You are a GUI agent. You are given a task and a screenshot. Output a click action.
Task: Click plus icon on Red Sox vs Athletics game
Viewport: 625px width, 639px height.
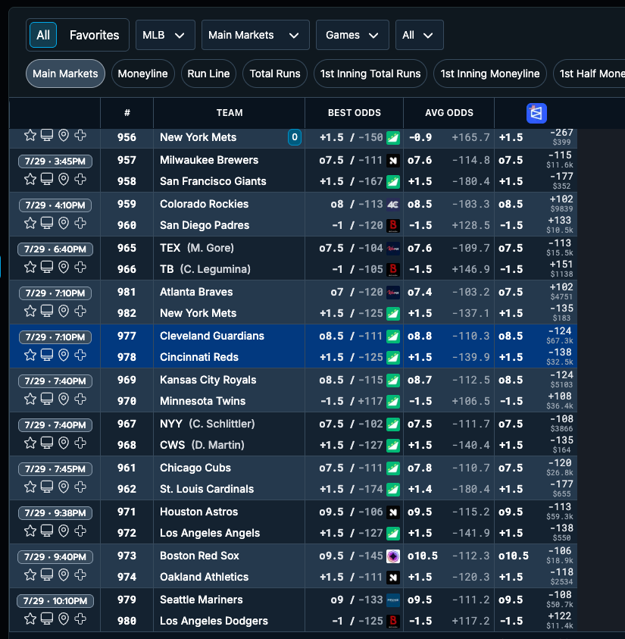tap(80, 575)
